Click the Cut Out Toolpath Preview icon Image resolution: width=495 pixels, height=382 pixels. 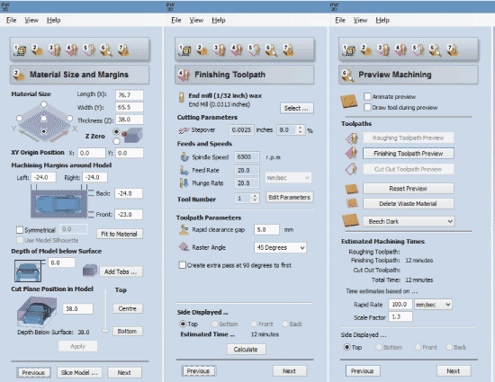click(351, 169)
